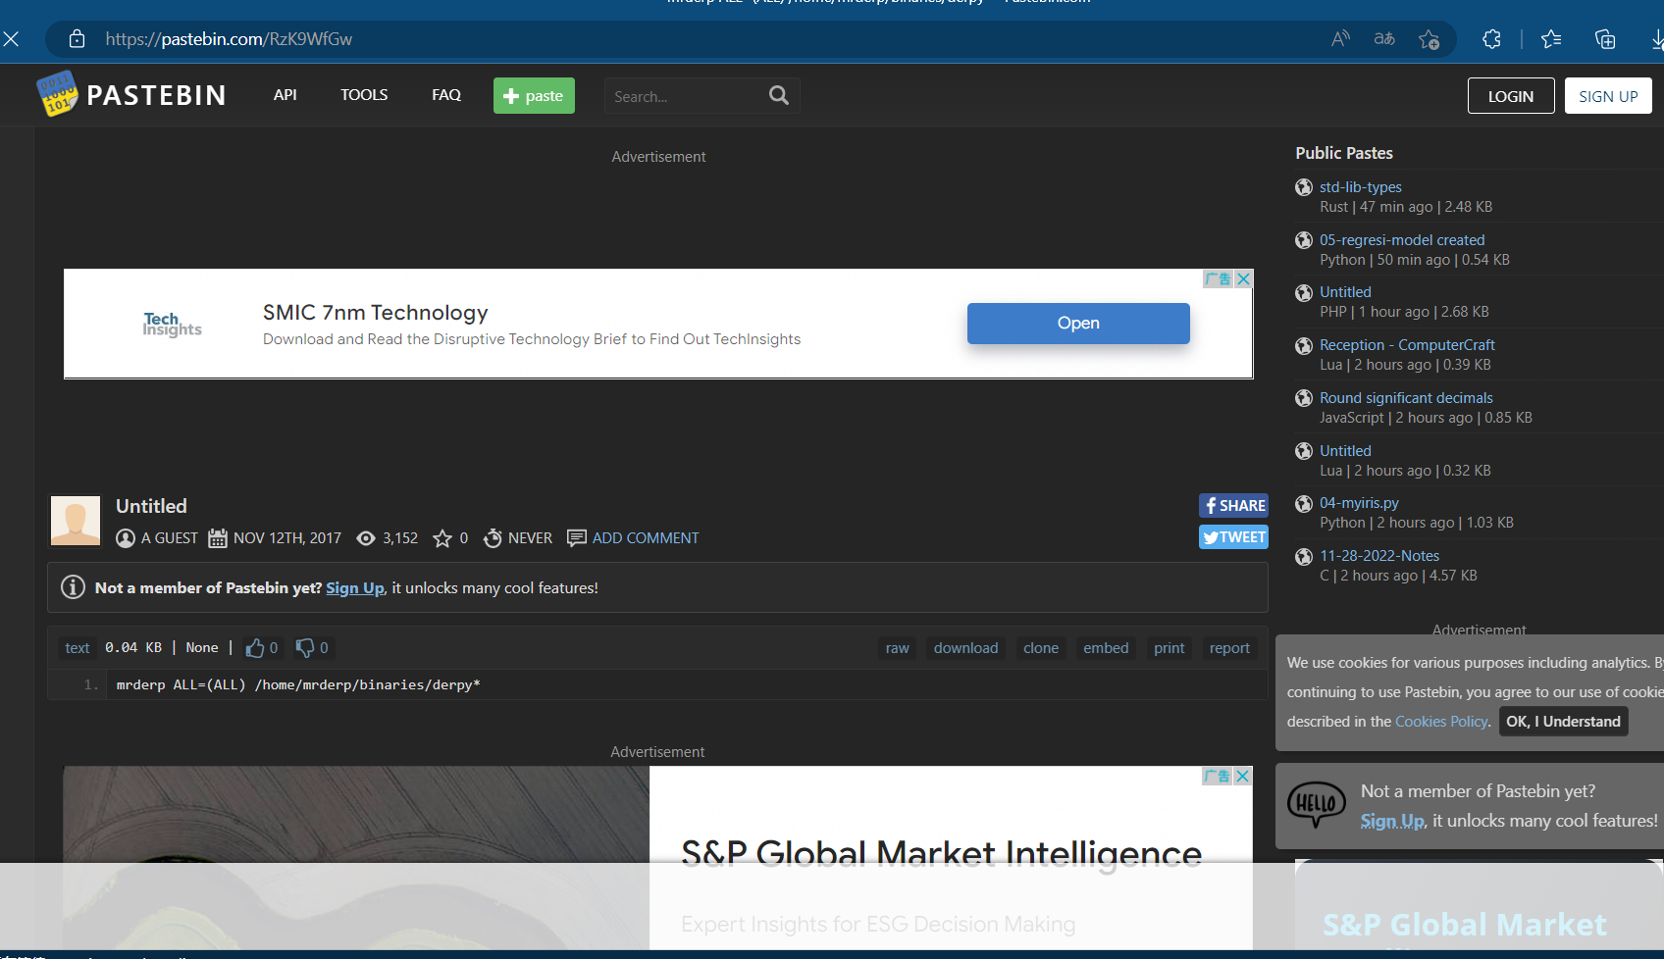The width and height of the screenshot is (1664, 959).
Task: Open the browser extensions puzzle icon
Action: click(1492, 39)
